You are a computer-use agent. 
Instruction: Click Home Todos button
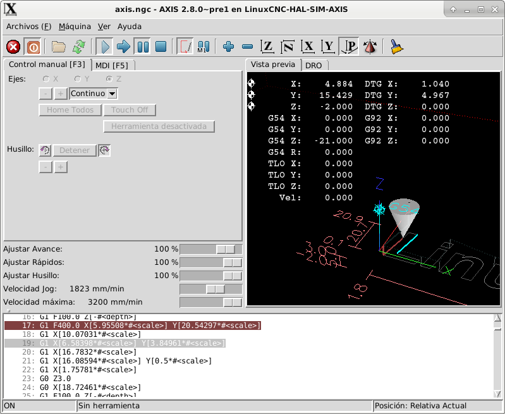[x=70, y=110]
